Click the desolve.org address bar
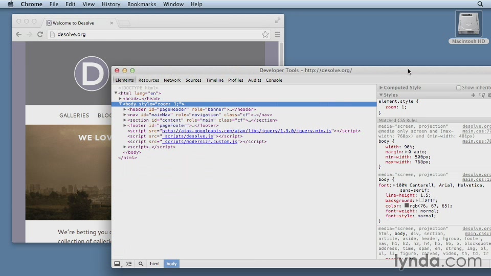 [158, 34]
